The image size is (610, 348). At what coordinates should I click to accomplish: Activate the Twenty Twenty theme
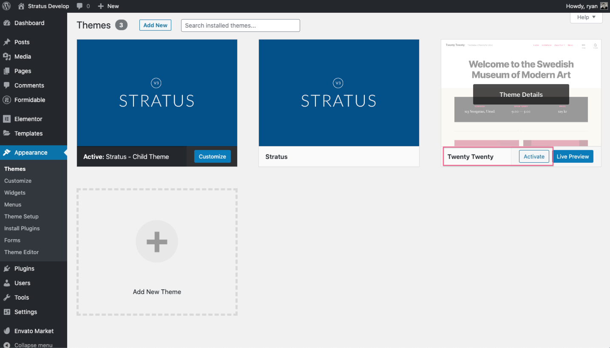point(534,156)
